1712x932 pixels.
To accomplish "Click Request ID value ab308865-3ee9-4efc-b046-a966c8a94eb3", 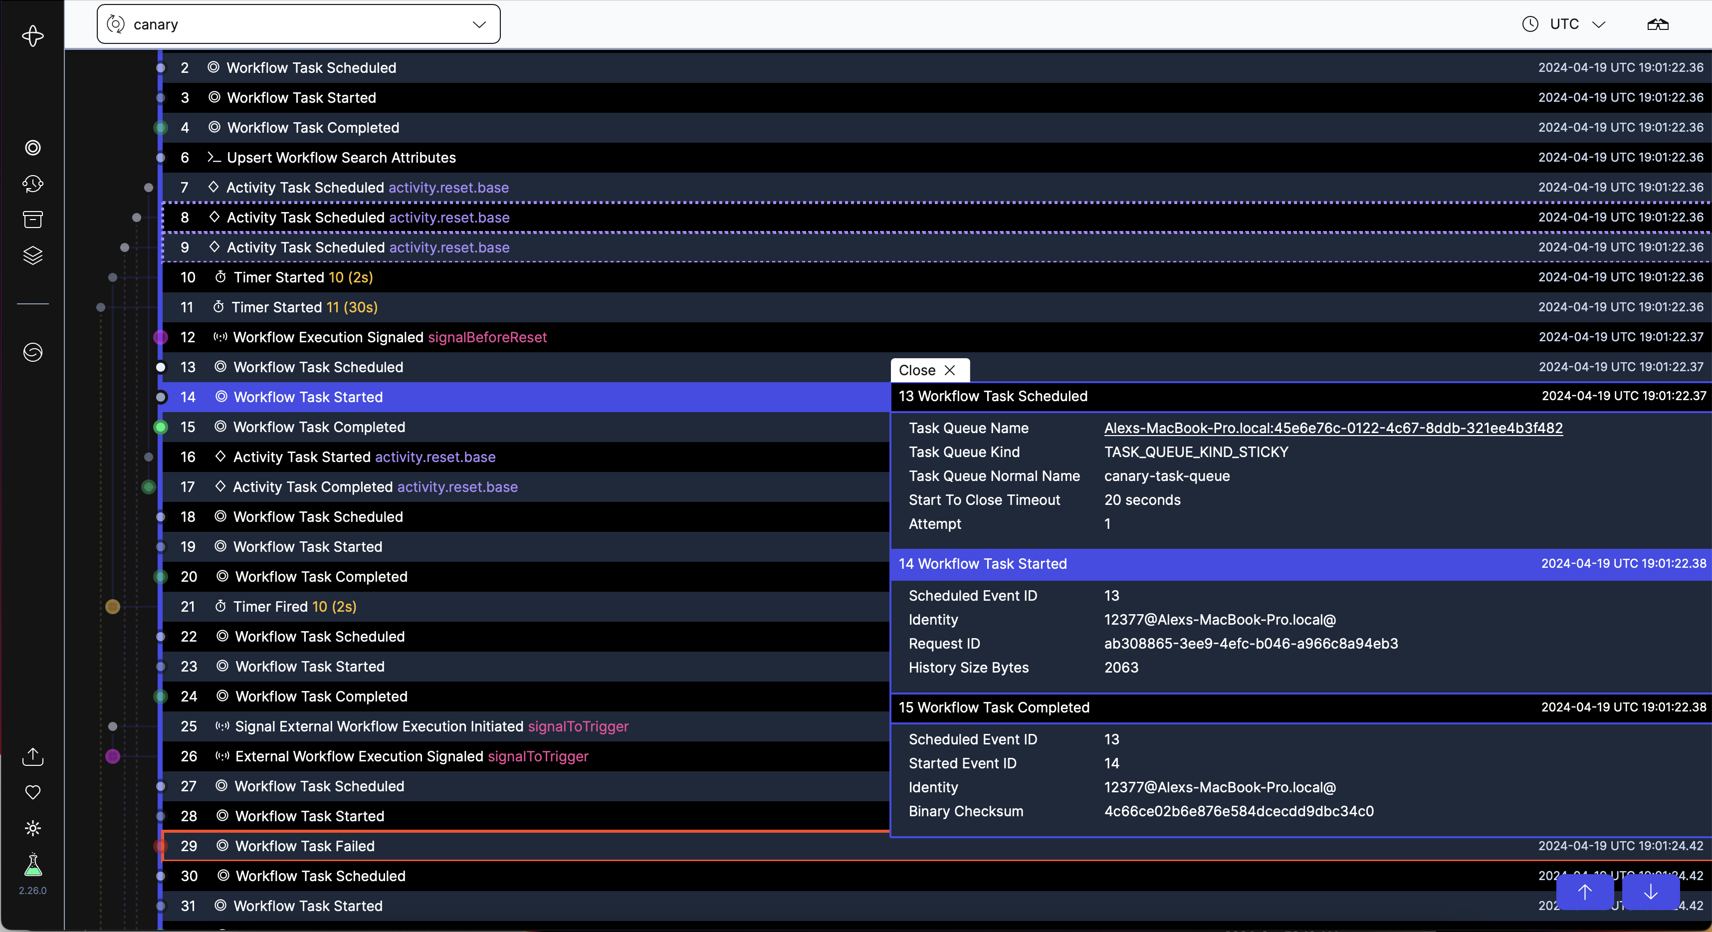I will (x=1251, y=644).
